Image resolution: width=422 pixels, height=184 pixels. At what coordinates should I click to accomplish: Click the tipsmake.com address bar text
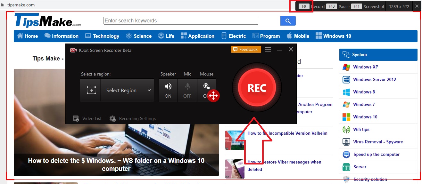[x=21, y=5]
